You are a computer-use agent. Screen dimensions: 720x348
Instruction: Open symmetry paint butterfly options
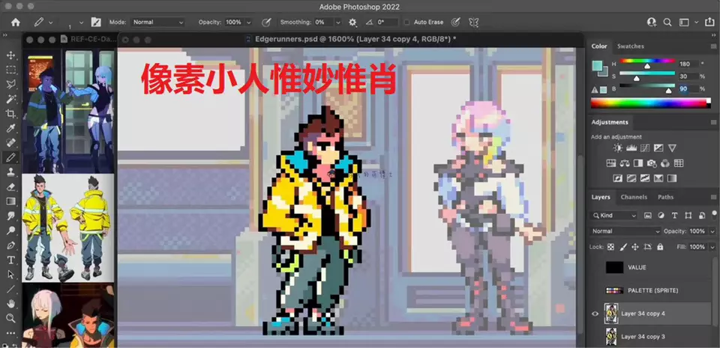(x=473, y=22)
